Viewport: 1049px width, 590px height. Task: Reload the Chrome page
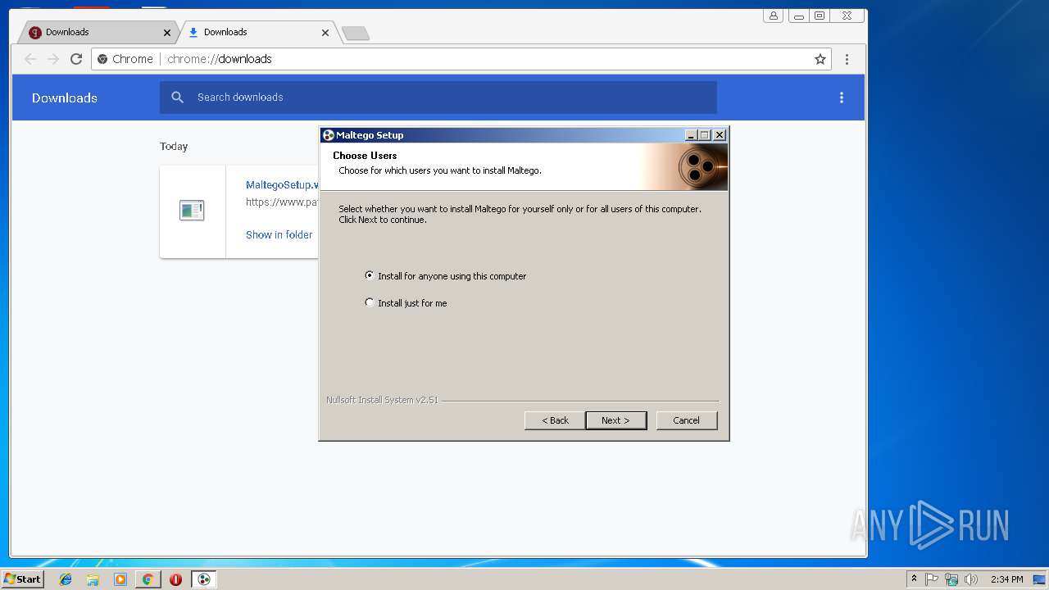[76, 59]
